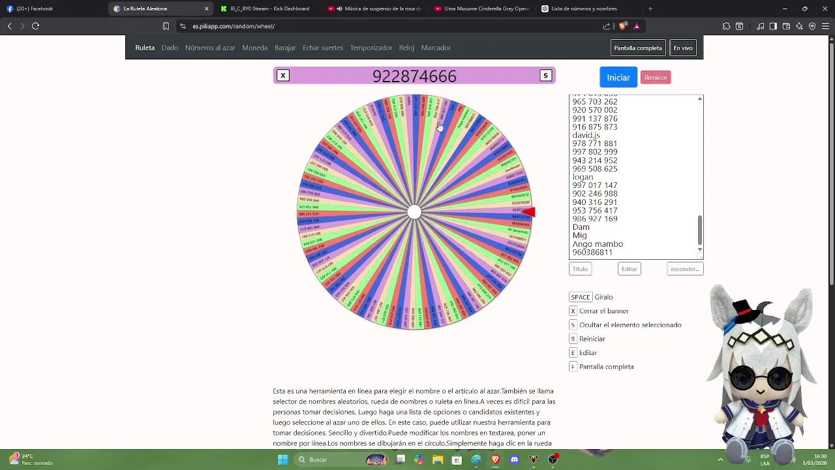Click the bookmark icon in the address bar
The width and height of the screenshot is (835, 470).
point(166,26)
